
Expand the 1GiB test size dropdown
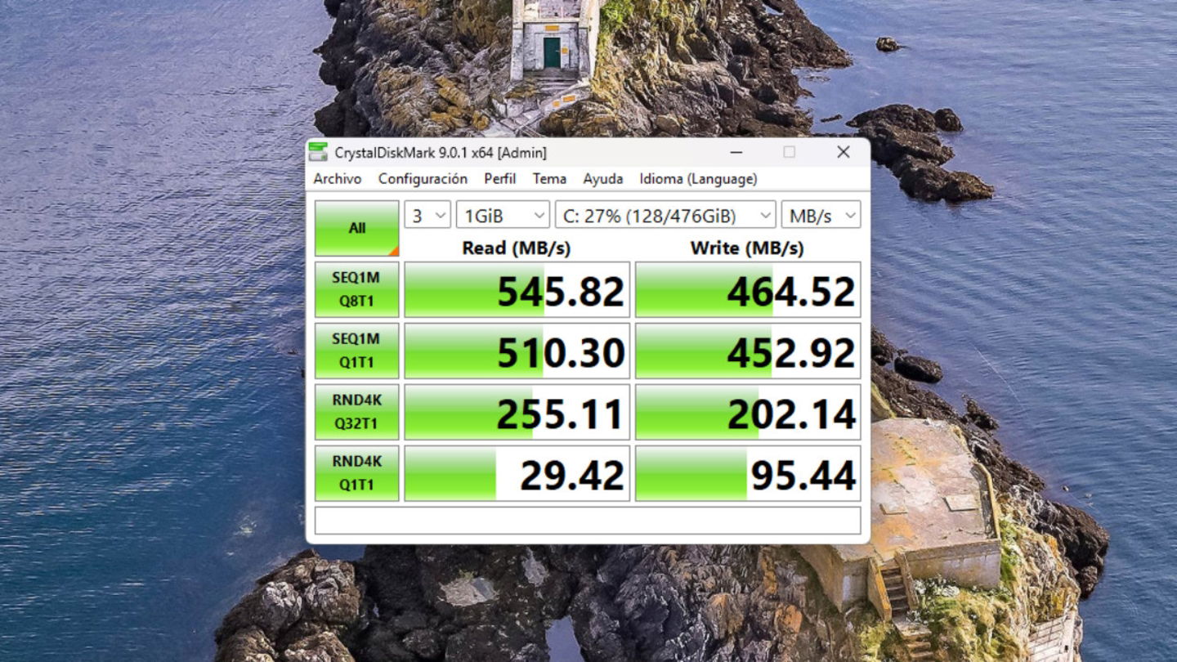click(x=503, y=216)
